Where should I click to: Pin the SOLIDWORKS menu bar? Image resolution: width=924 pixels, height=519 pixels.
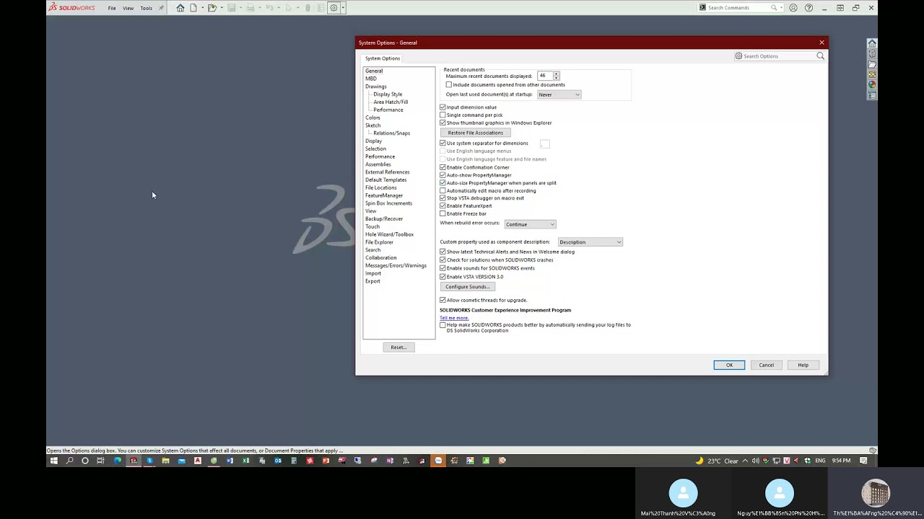coord(161,8)
